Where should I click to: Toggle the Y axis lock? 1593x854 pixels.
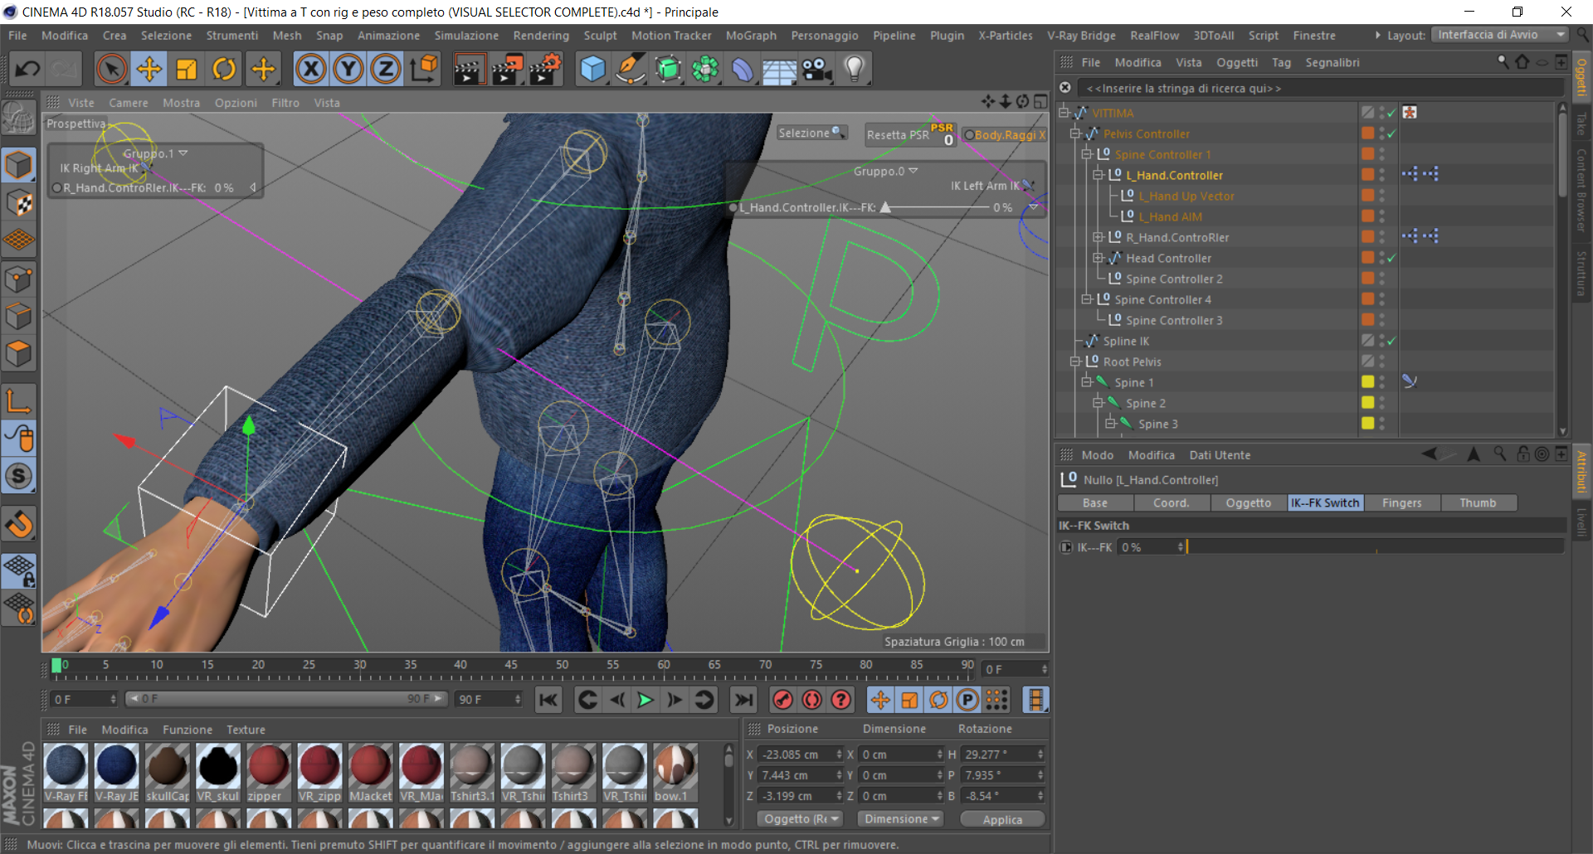348,69
